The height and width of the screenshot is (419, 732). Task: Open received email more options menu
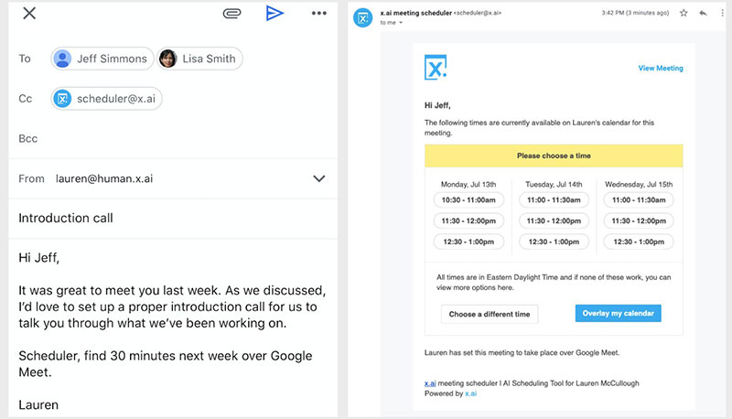click(x=723, y=13)
